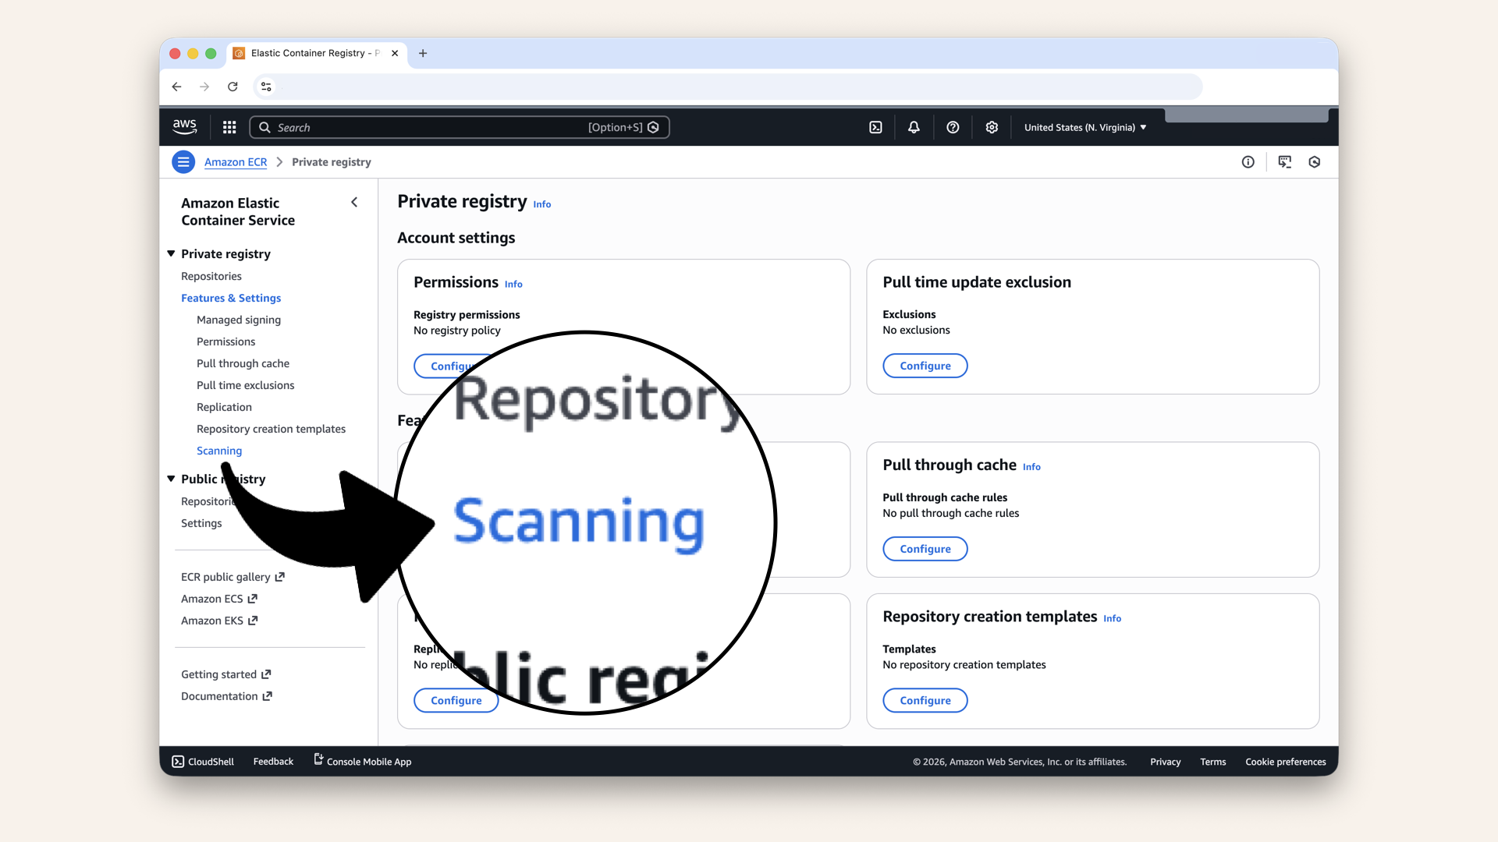
Task: Select Scanning in the sidebar
Action: tap(218, 451)
